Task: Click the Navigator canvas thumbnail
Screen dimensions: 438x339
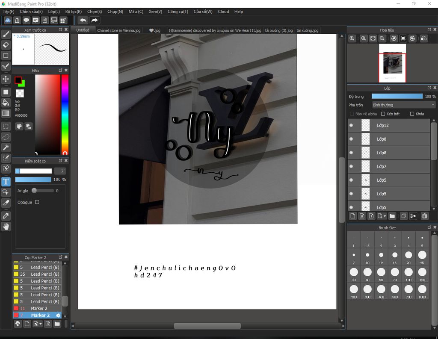Action: click(392, 63)
